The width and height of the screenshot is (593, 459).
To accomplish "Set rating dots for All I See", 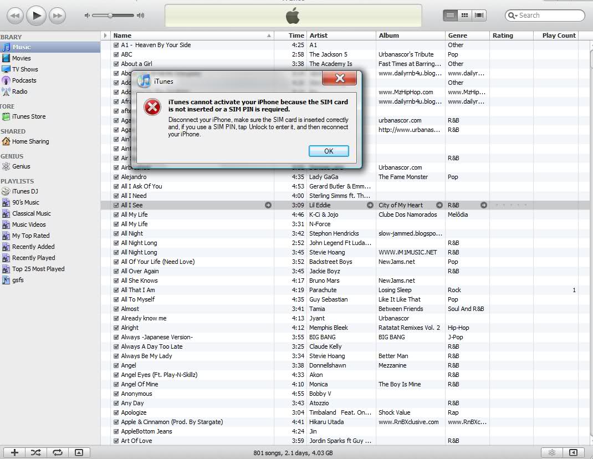I will pos(511,205).
